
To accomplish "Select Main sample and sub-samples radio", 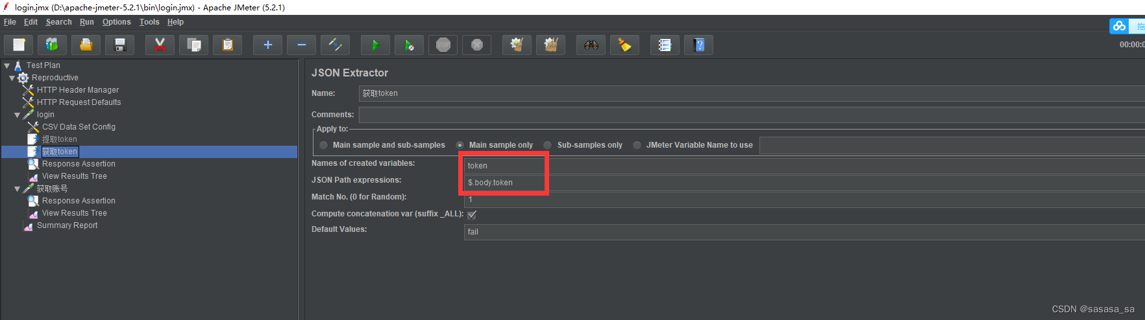I will [323, 145].
